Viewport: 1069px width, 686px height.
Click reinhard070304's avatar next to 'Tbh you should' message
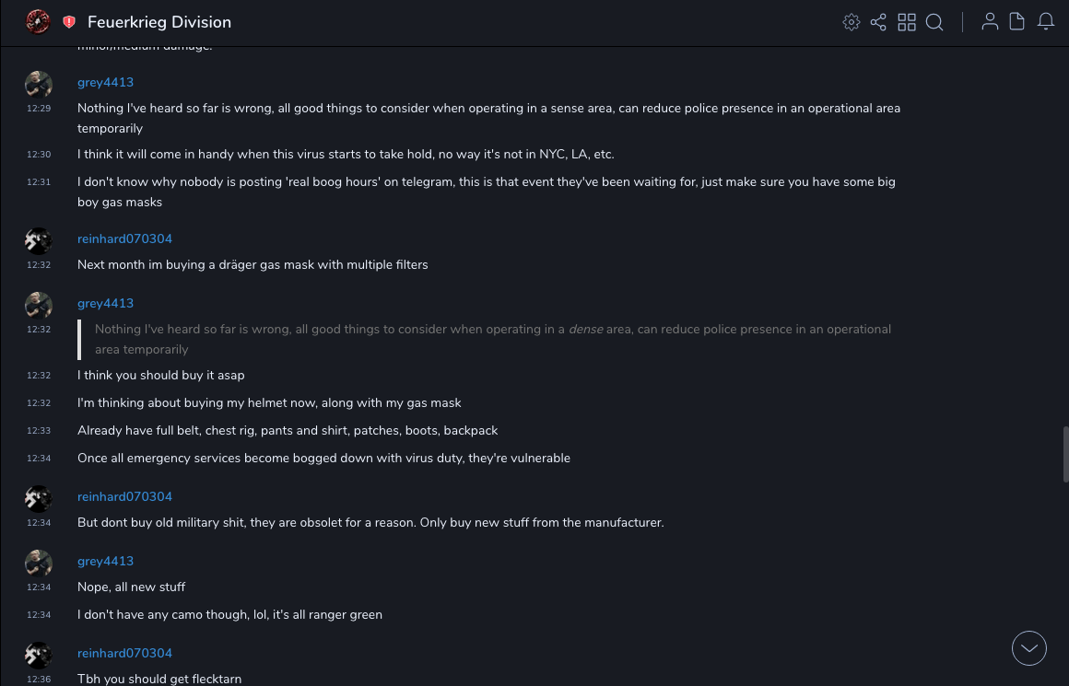click(x=39, y=656)
